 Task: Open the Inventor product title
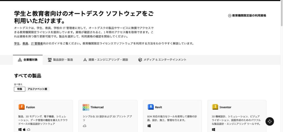click(x=225, y=107)
